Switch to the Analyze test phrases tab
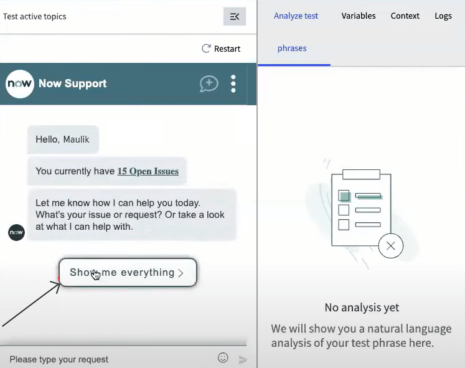Screen dimensions: 465x368 click(294, 32)
